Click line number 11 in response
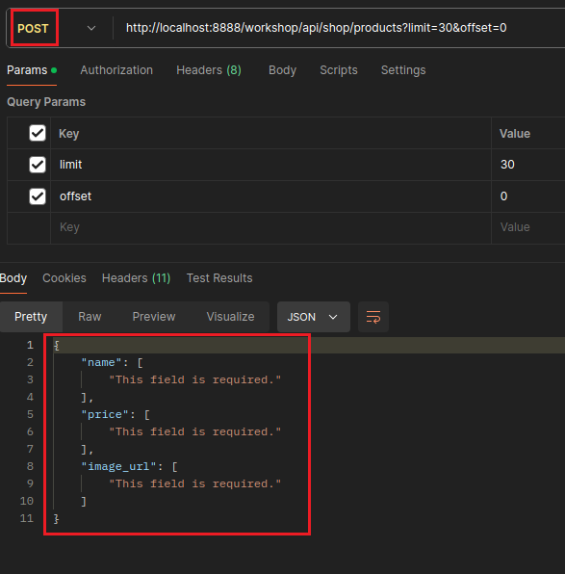565x574 pixels. (x=27, y=518)
